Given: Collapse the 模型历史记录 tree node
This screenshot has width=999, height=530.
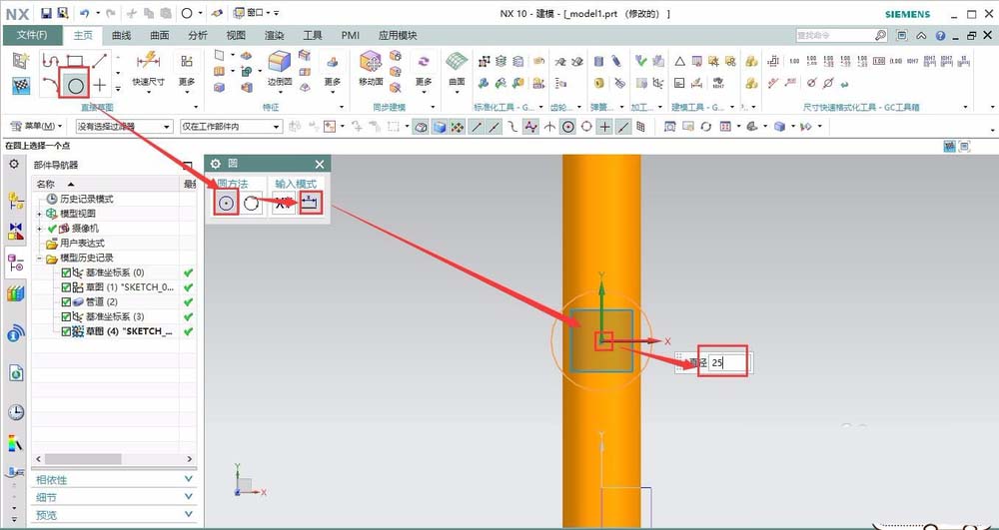Looking at the screenshot, I should pyautogui.click(x=40, y=259).
